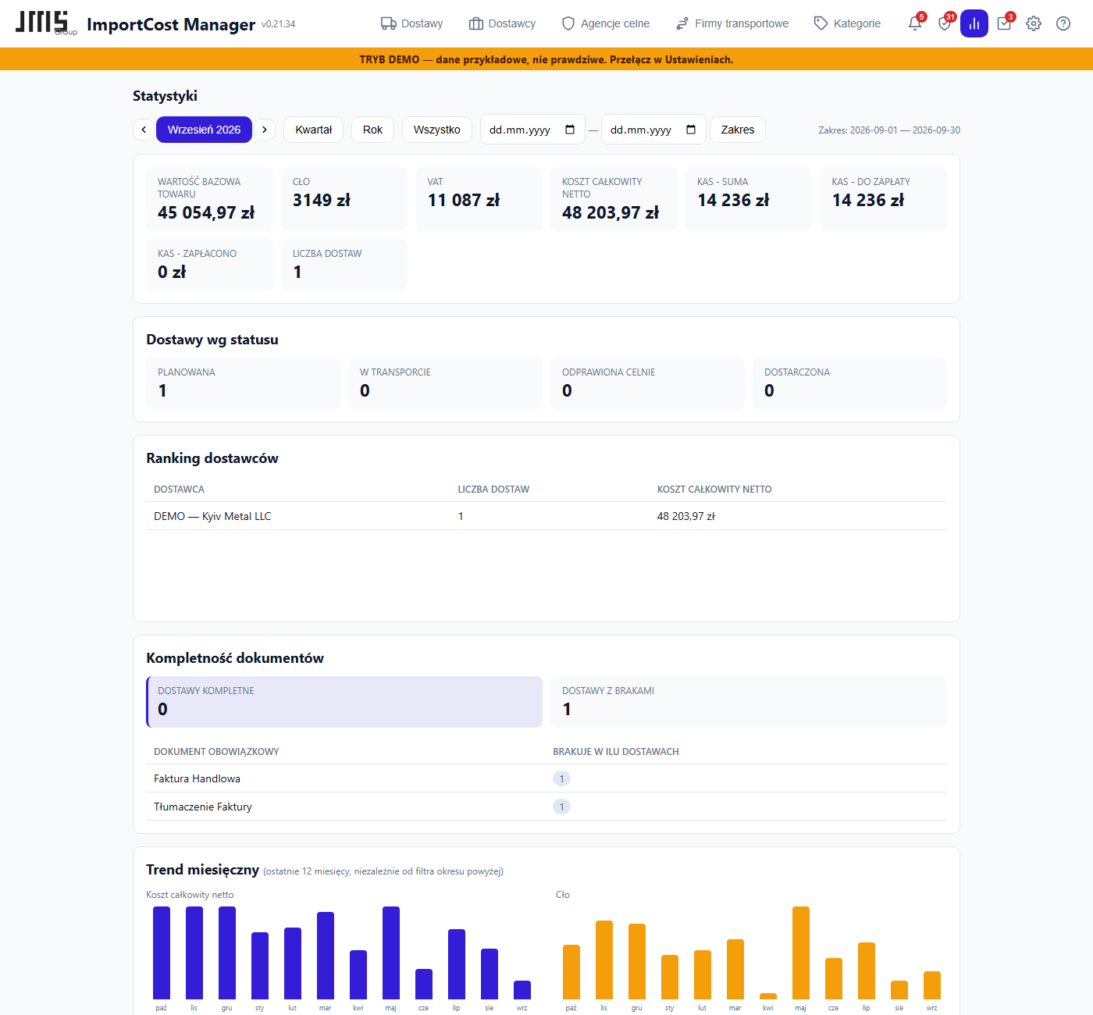Click the ImportCost Manager title
The height and width of the screenshot is (1015, 1093).
coord(171,24)
